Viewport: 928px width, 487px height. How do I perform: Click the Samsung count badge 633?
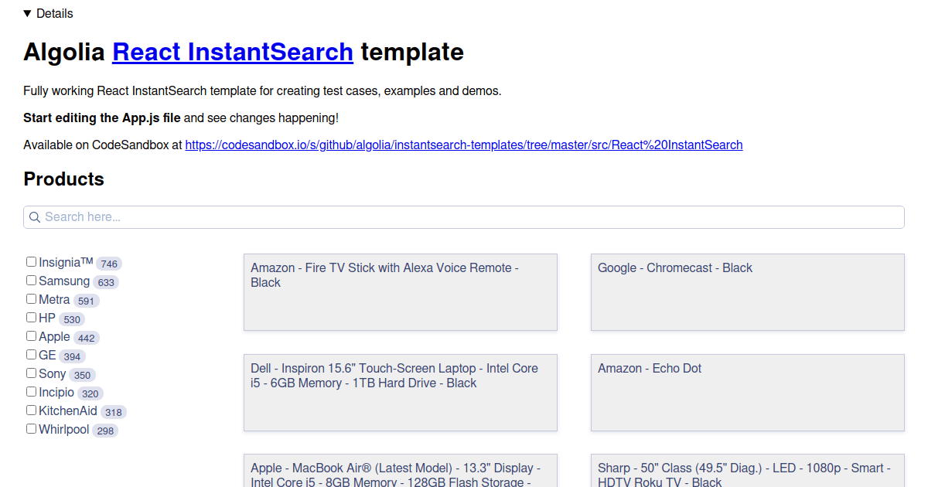106,282
